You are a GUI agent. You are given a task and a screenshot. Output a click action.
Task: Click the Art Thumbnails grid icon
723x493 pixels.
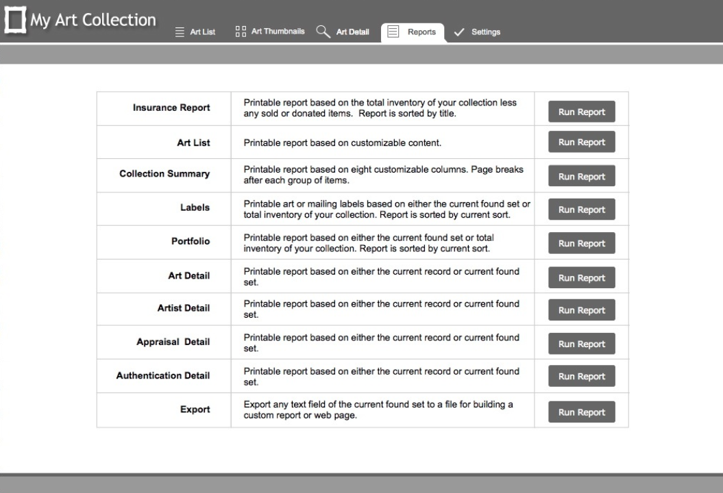[239, 31]
